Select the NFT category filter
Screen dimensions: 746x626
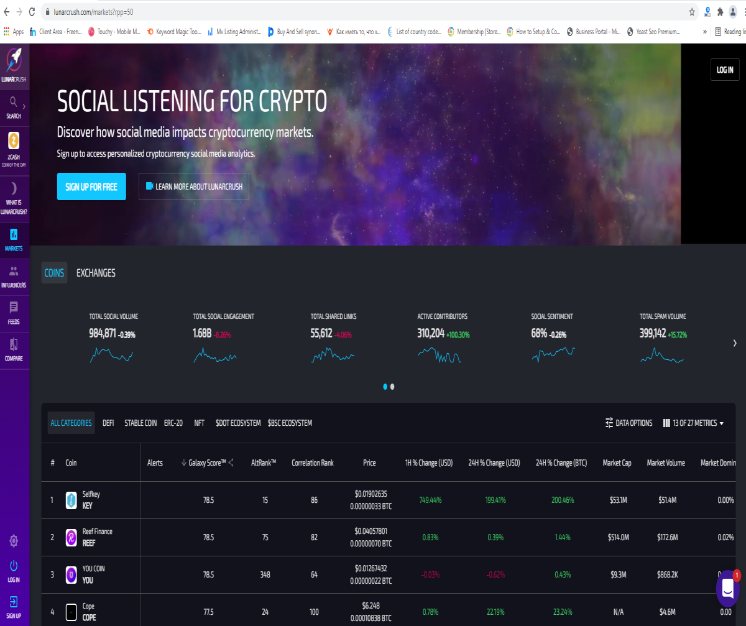[199, 423]
